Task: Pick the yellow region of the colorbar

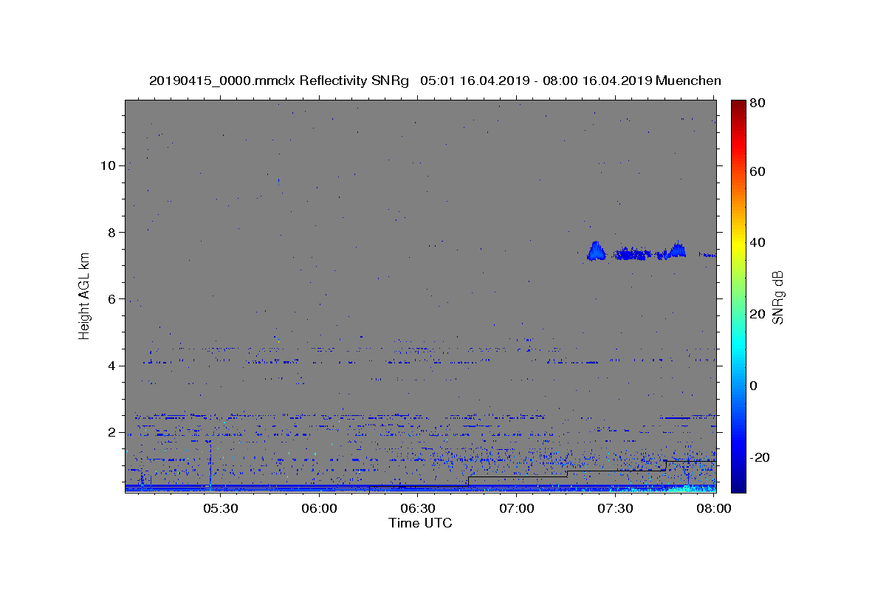Action: coord(738,244)
